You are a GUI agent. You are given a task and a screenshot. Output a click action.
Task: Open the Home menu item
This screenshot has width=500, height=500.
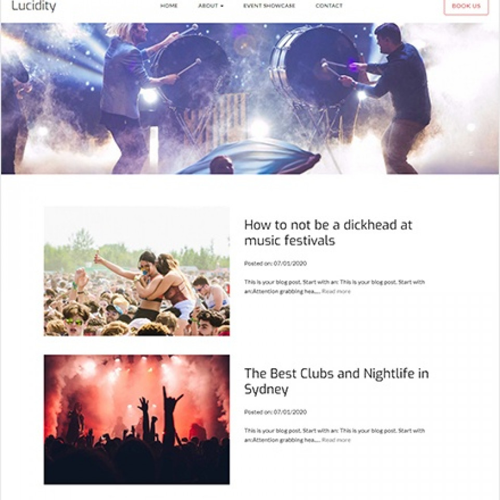(x=169, y=6)
